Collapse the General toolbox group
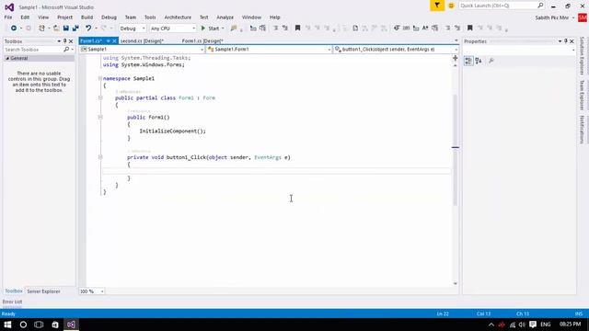Viewport: 589px width, 331px height. pos(7,58)
